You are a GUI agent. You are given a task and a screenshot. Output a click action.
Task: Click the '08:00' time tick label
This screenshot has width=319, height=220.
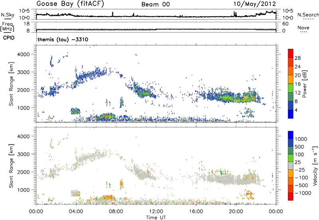[116, 212]
